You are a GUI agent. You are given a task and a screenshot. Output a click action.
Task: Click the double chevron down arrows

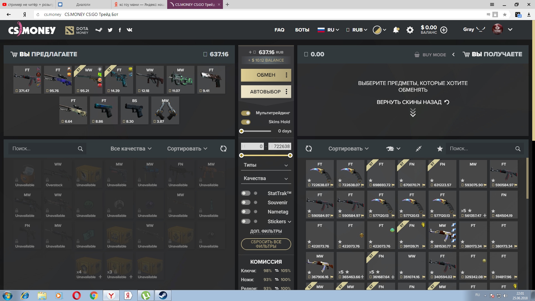tap(413, 113)
